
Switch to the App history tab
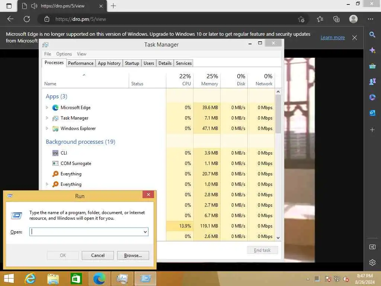109,63
